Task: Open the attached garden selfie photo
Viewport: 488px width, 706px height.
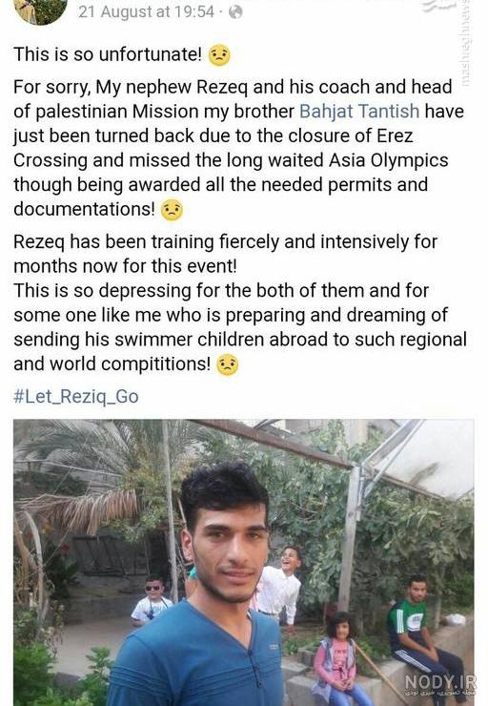Action: pyautogui.click(x=243, y=562)
